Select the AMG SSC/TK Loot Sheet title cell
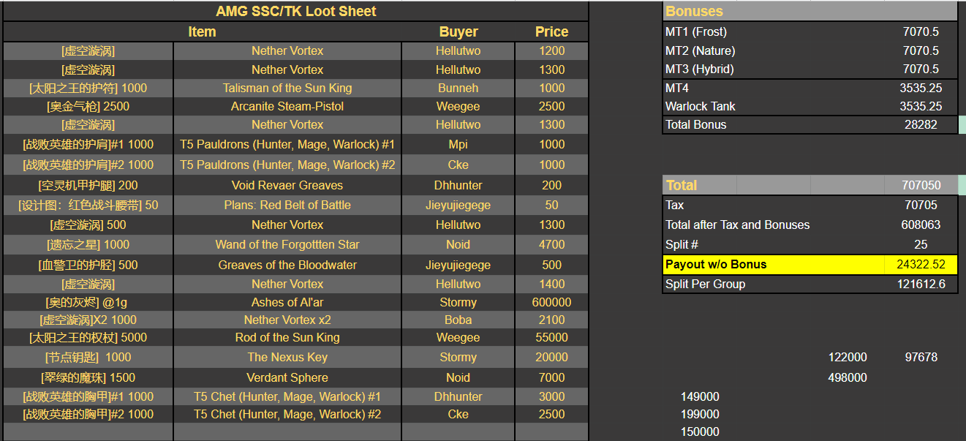The image size is (966, 441). point(295,11)
